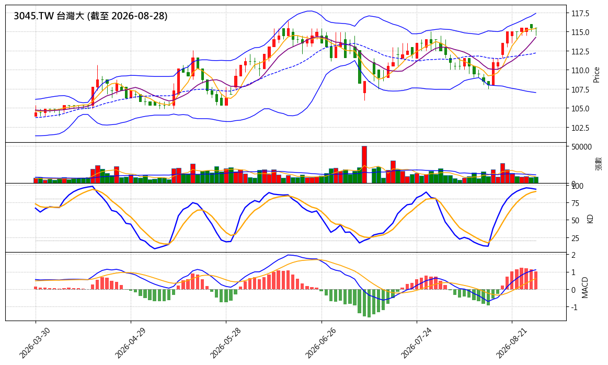
Task: Click the price axis value 105.0
Action: (x=580, y=109)
